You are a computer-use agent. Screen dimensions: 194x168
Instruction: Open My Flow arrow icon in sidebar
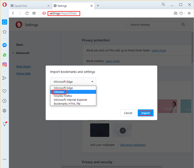tap(4, 78)
